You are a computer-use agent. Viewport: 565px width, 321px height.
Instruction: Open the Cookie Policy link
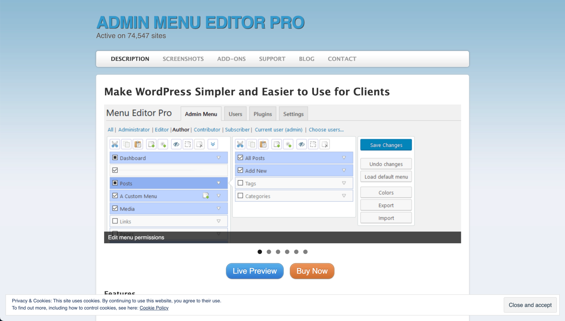pyautogui.click(x=154, y=308)
